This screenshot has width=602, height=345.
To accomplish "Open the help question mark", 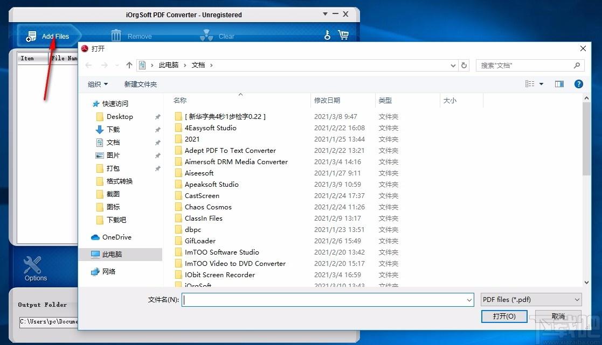I will pyautogui.click(x=579, y=84).
